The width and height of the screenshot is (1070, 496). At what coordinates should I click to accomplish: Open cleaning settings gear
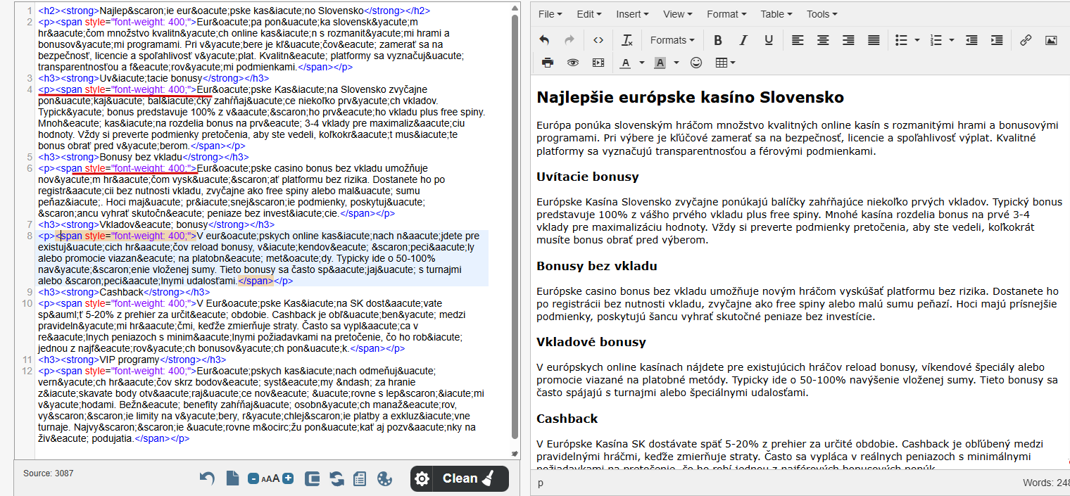point(422,478)
